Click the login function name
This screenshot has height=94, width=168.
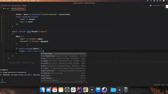(x=29, y=32)
